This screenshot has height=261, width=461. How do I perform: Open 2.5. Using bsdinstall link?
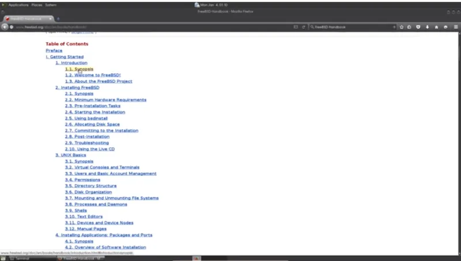tap(86, 118)
